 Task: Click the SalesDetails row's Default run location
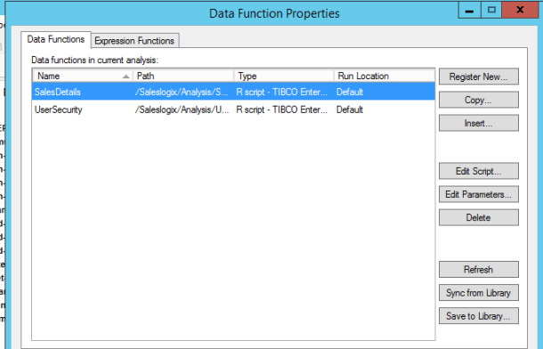click(x=350, y=92)
